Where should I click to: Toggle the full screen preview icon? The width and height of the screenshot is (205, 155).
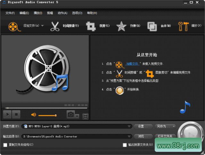[85, 116]
